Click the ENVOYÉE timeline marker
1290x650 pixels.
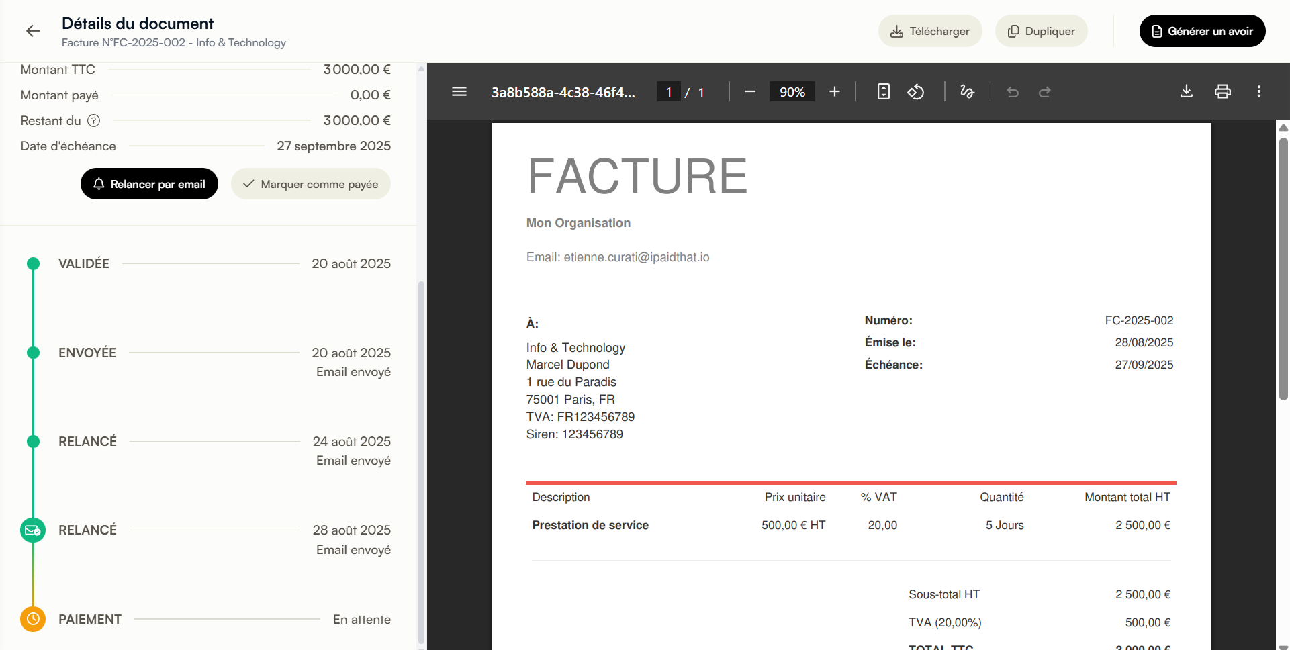pos(33,353)
